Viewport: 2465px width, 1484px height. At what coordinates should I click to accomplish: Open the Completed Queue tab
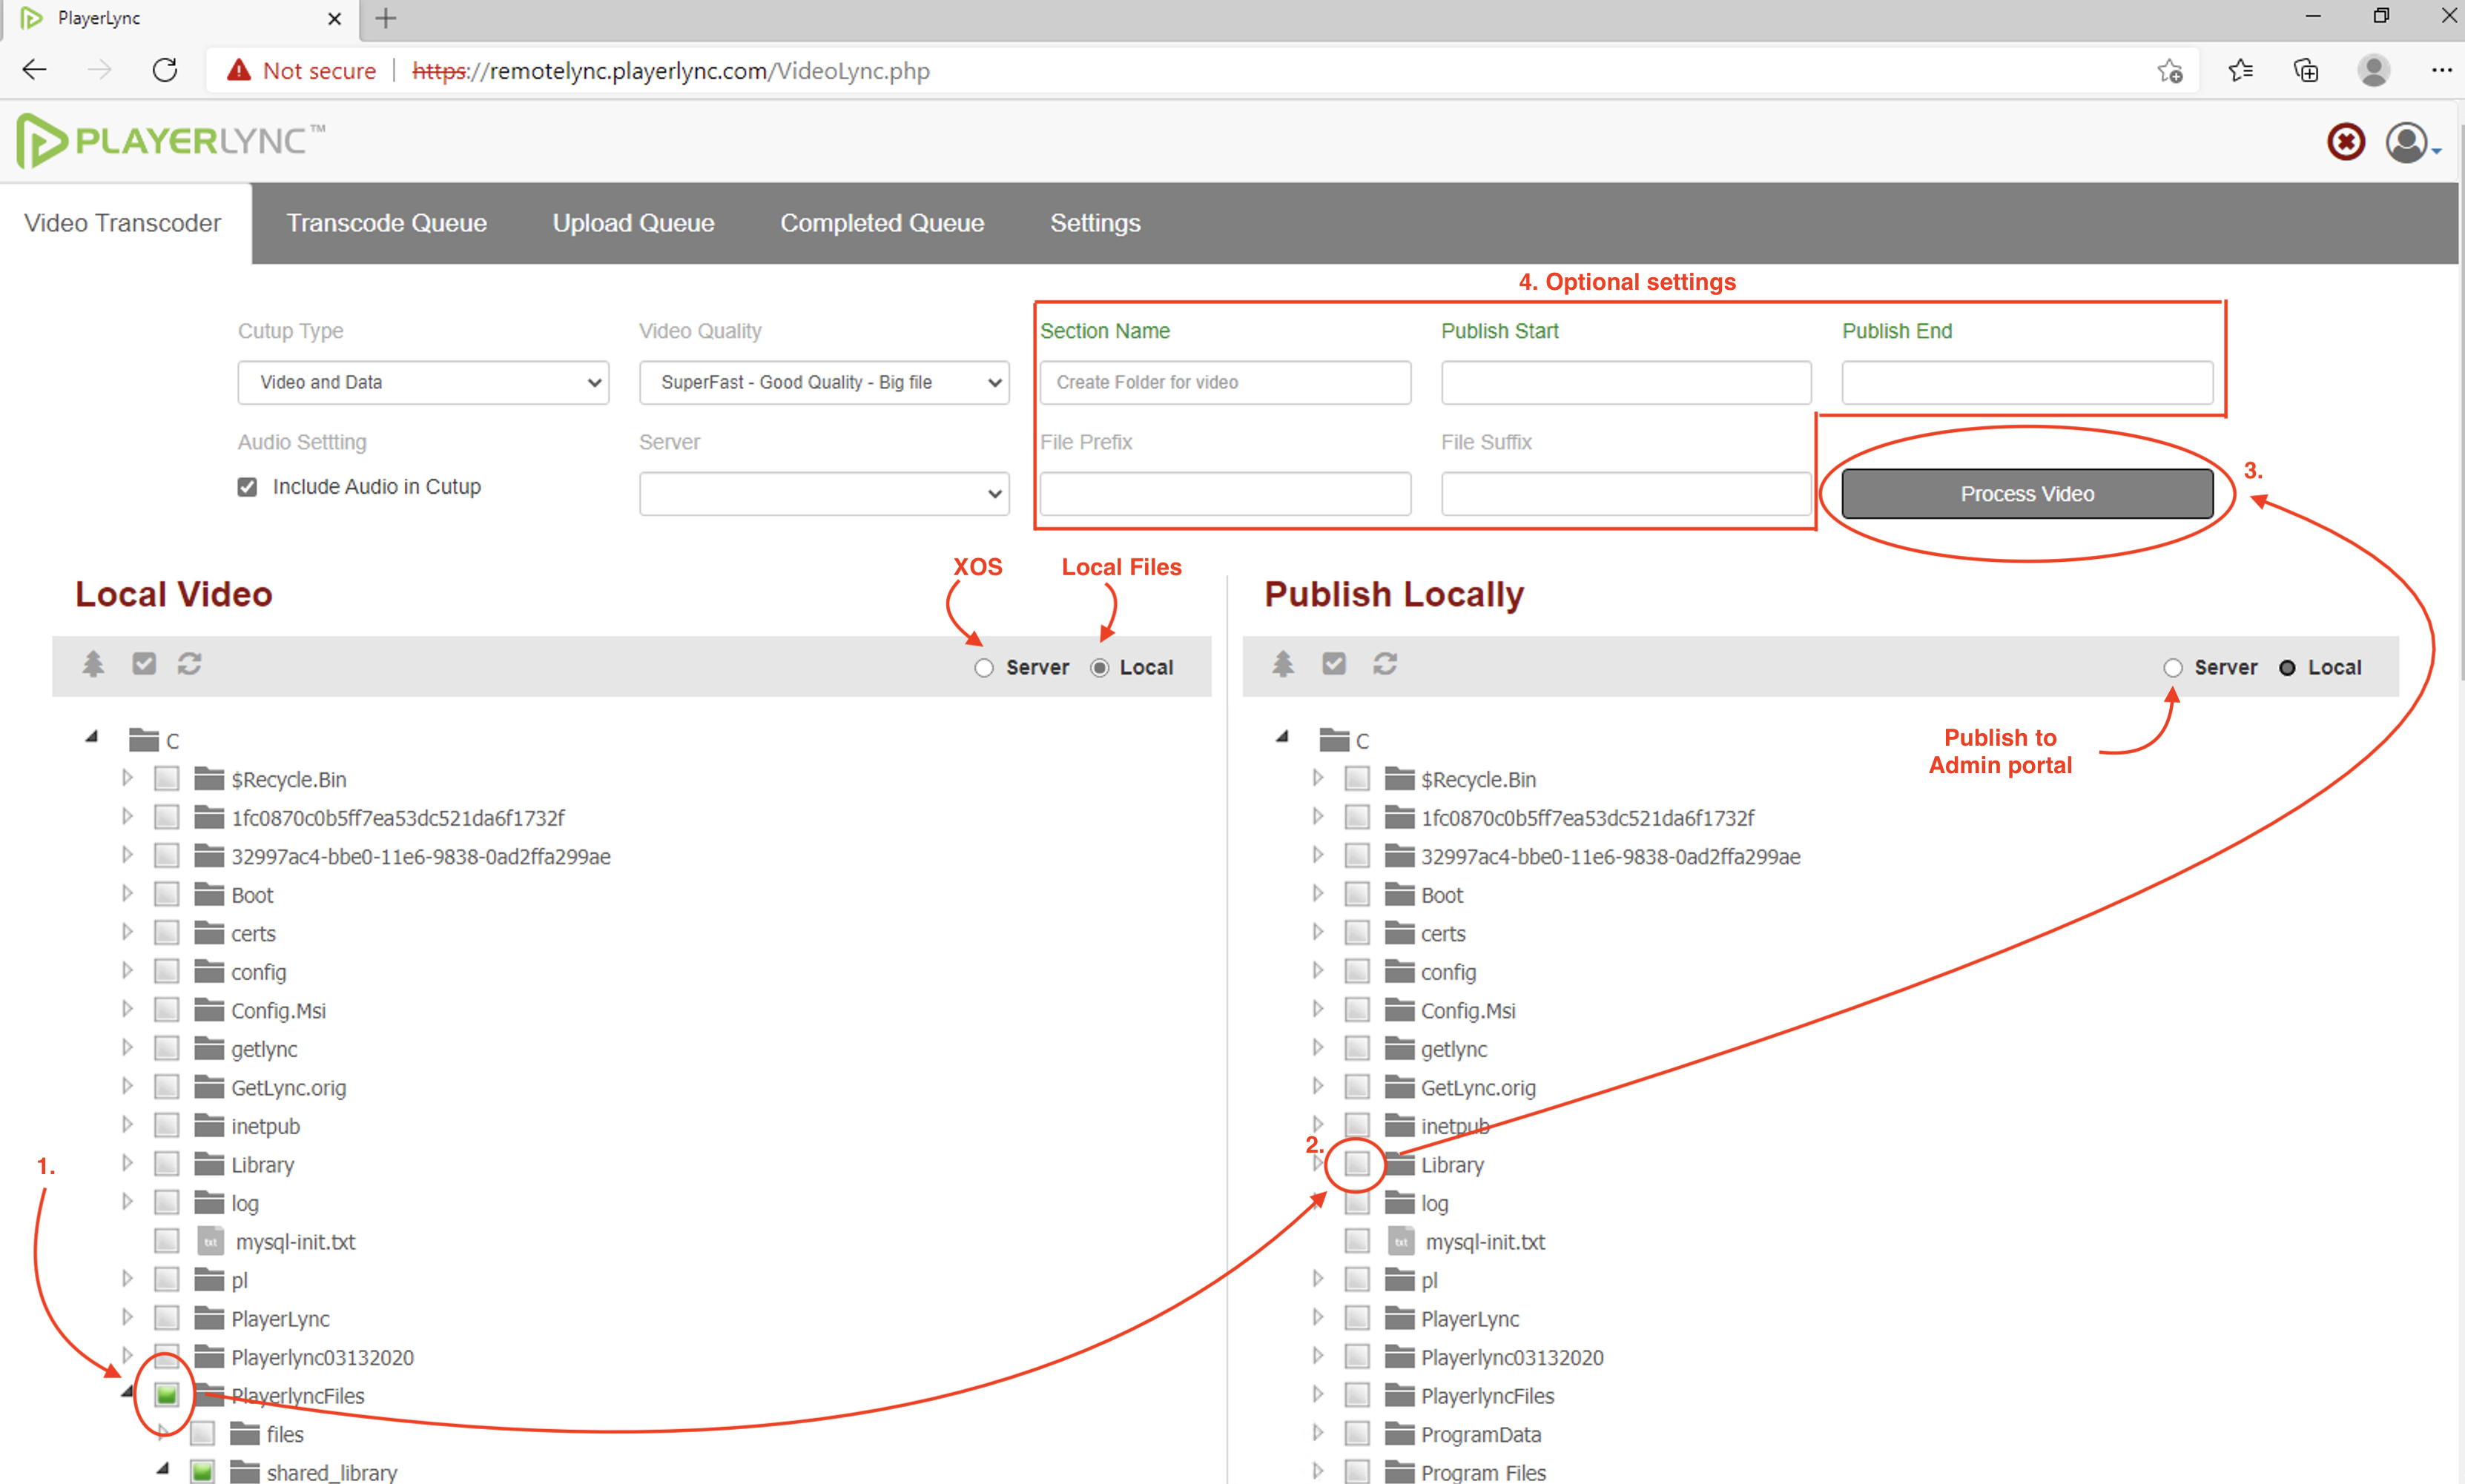click(882, 223)
